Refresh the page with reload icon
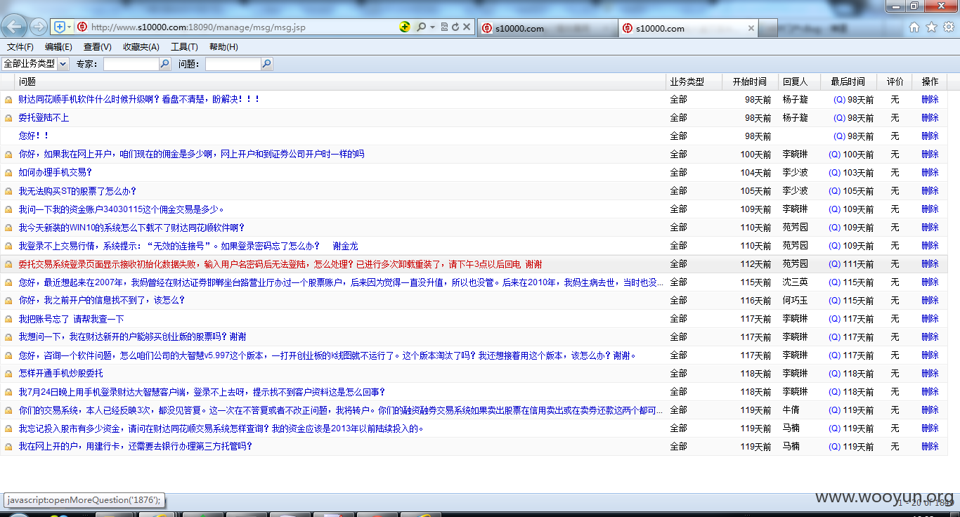The width and height of the screenshot is (960, 517). click(455, 27)
